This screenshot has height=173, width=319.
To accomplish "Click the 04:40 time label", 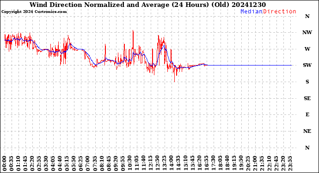I will (60, 163).
